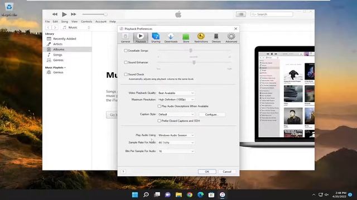The image size is (357, 200).
Task: Open the Maximum Resolution dropdown
Action: [176, 99]
